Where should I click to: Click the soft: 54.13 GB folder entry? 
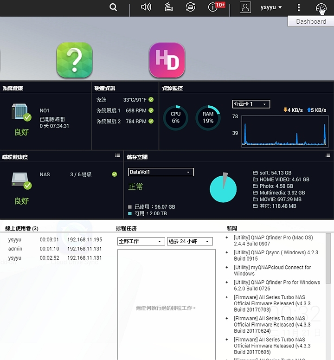272,173
